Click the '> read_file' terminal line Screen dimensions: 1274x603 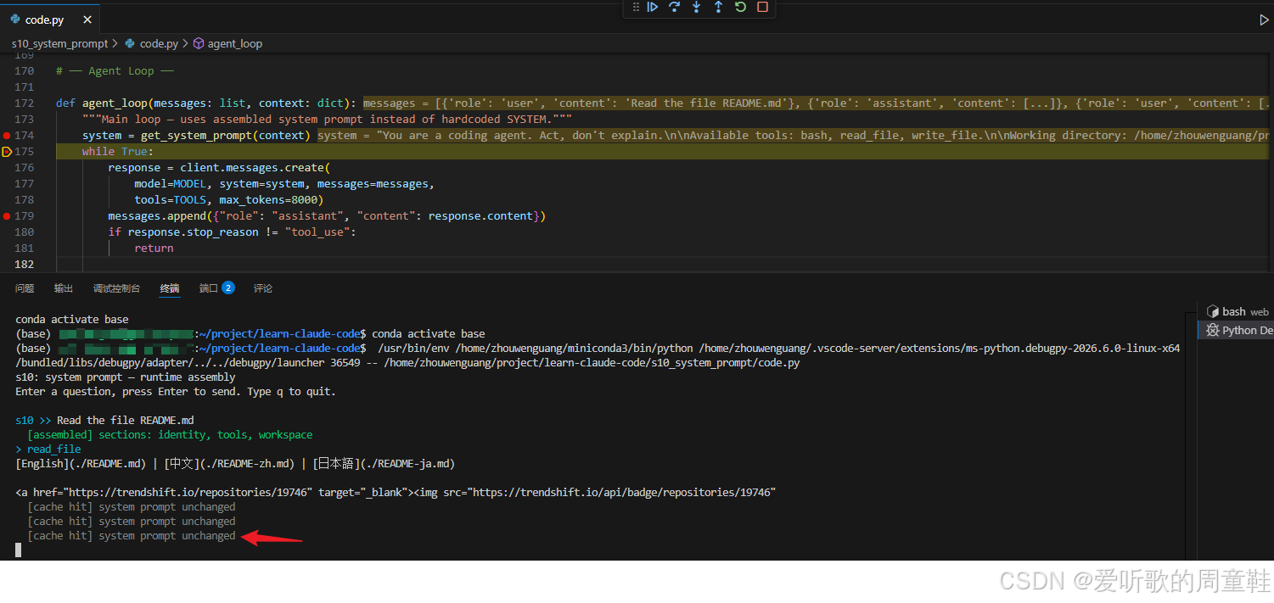48,449
